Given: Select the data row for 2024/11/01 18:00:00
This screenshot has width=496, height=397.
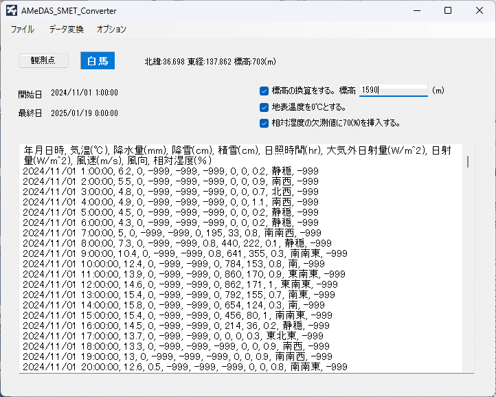Looking at the screenshot, I should [176, 346].
